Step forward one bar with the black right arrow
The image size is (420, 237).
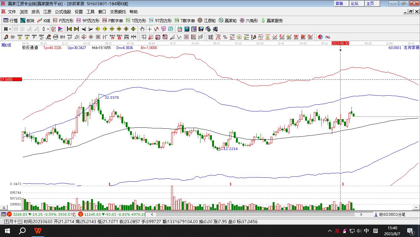(90, 29)
